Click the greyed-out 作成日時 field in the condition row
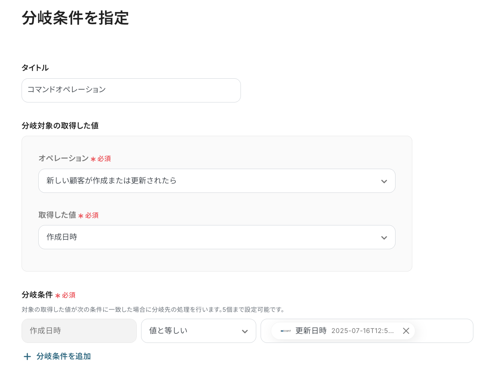 79,331
